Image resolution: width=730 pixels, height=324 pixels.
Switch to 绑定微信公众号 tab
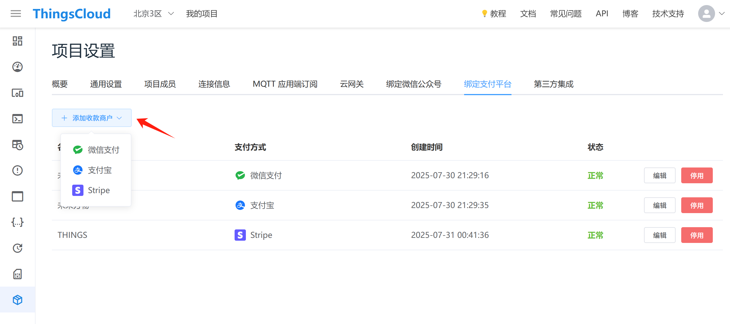pyautogui.click(x=414, y=84)
